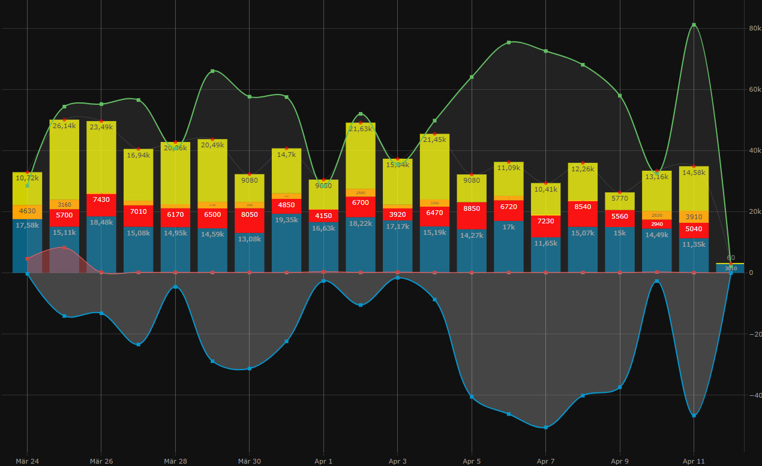The width and height of the screenshot is (762, 466).
Task: Click the blue line's lowest point marker
Action: click(545, 427)
